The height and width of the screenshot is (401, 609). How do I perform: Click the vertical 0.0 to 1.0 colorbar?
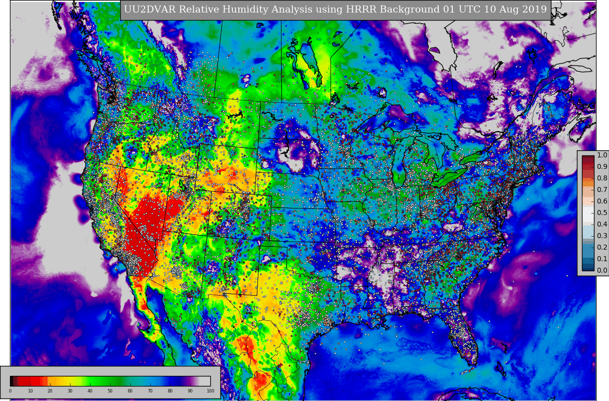[x=588, y=213]
